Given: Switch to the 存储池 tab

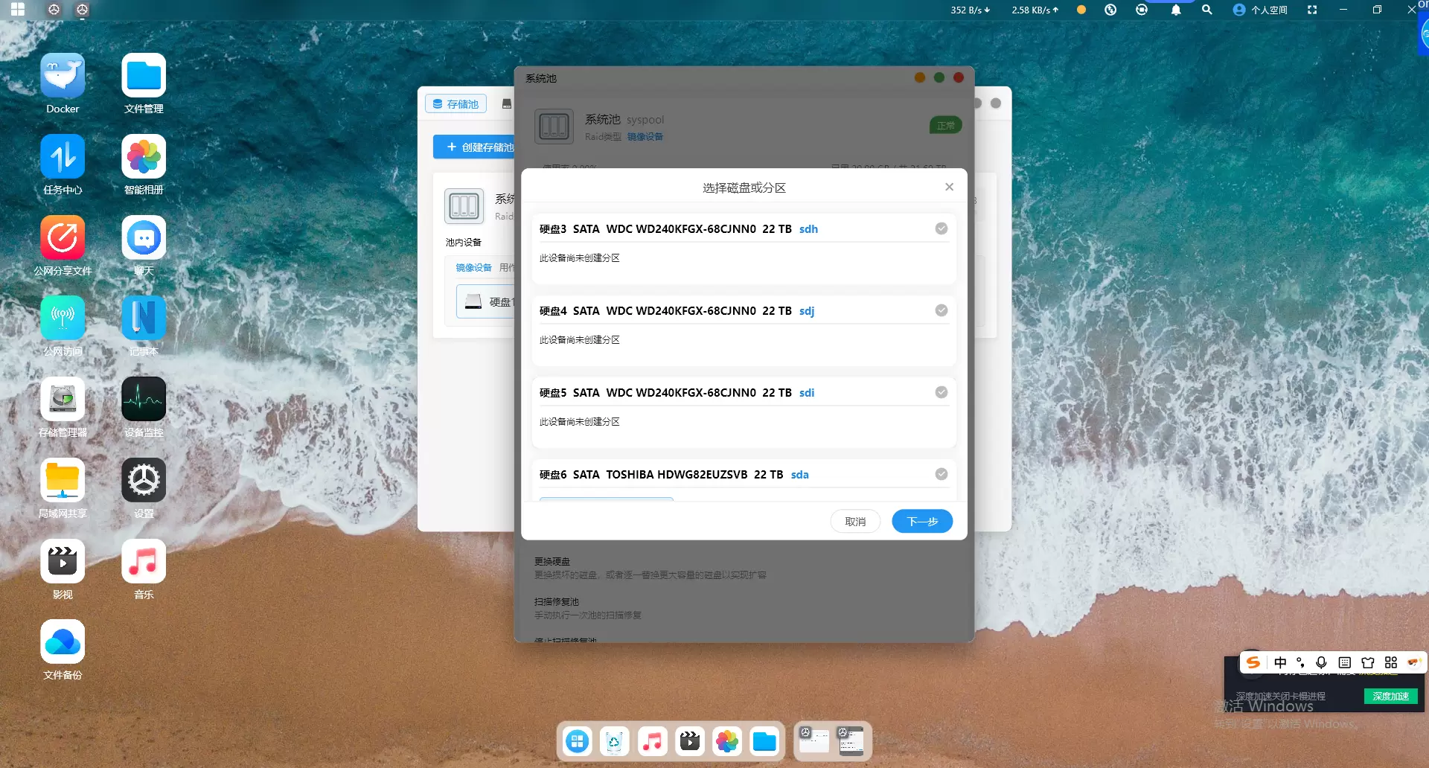Looking at the screenshot, I should pos(455,104).
